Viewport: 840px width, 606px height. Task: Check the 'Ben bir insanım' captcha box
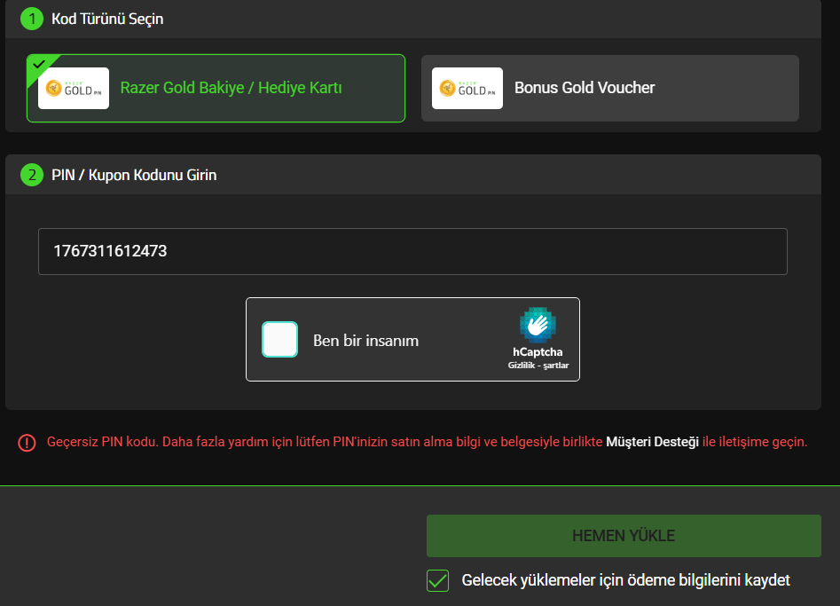(x=279, y=339)
